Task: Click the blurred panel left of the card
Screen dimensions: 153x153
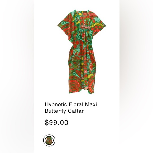Action: point(17,77)
